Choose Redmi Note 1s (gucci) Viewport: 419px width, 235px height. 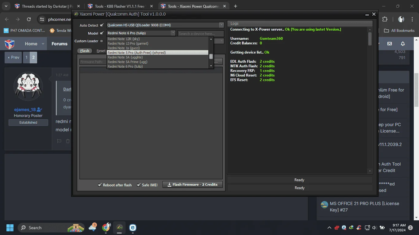tap(158, 48)
